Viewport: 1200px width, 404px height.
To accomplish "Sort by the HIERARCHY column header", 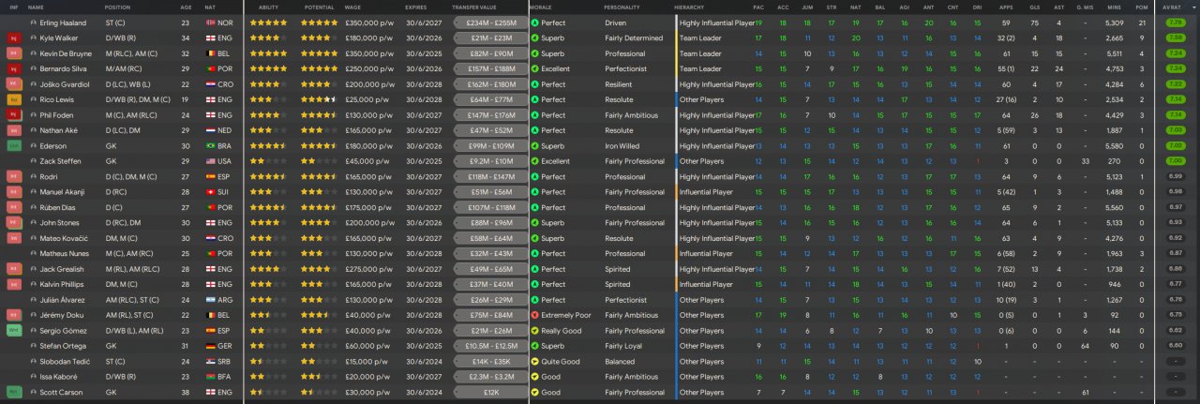I will point(689,7).
